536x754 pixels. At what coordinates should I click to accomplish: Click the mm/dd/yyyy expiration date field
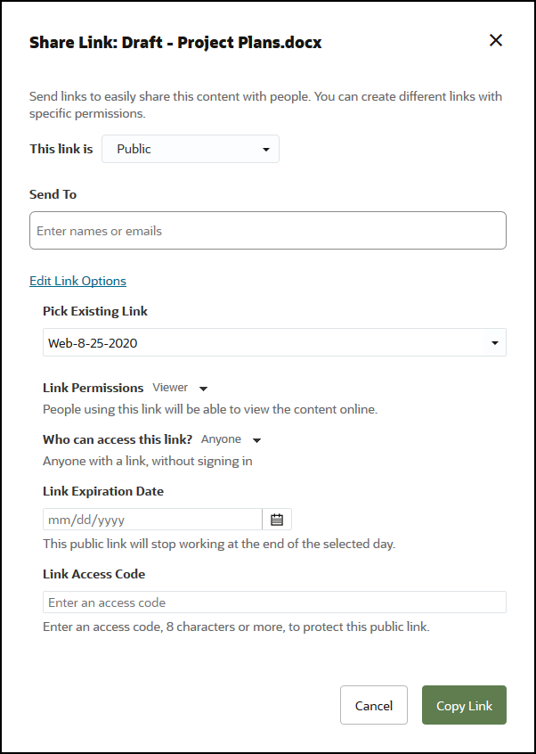click(152, 520)
